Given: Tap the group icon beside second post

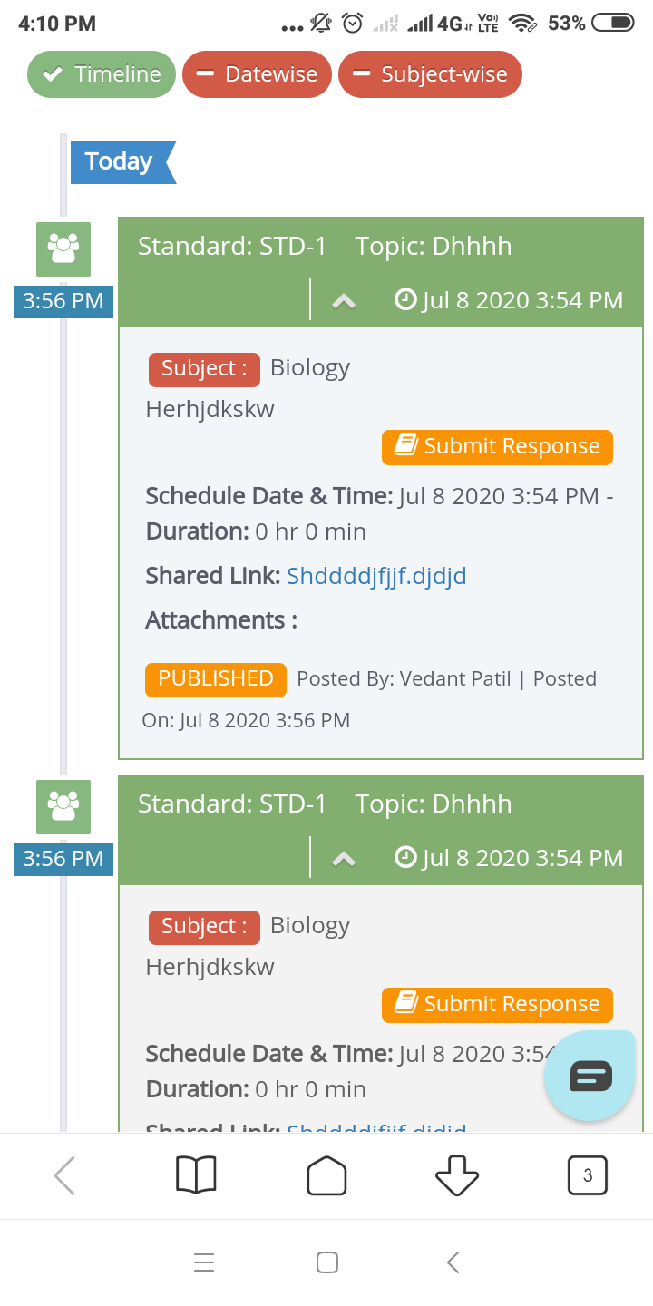Looking at the screenshot, I should [x=63, y=807].
